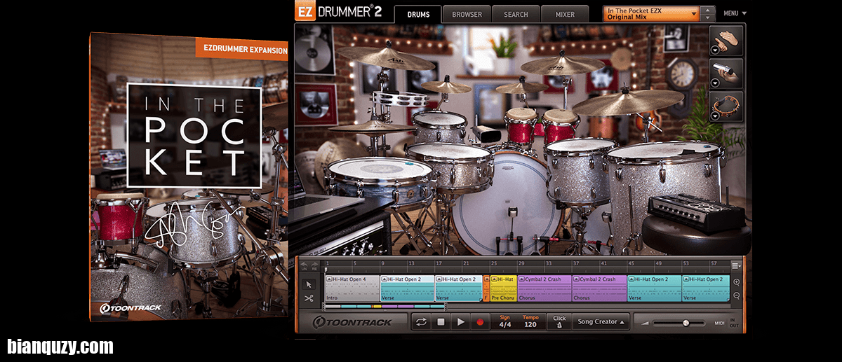Select the small orange fill block

pos(486,288)
